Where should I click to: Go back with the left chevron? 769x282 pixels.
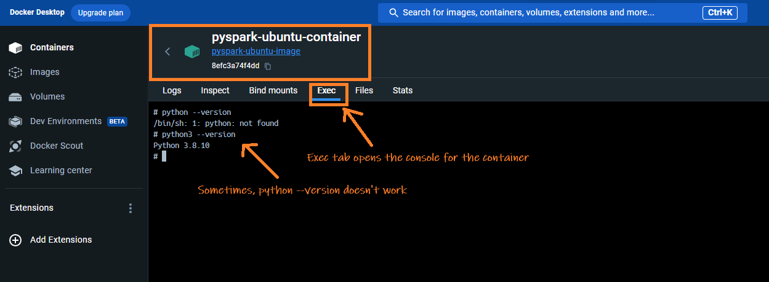[167, 52]
